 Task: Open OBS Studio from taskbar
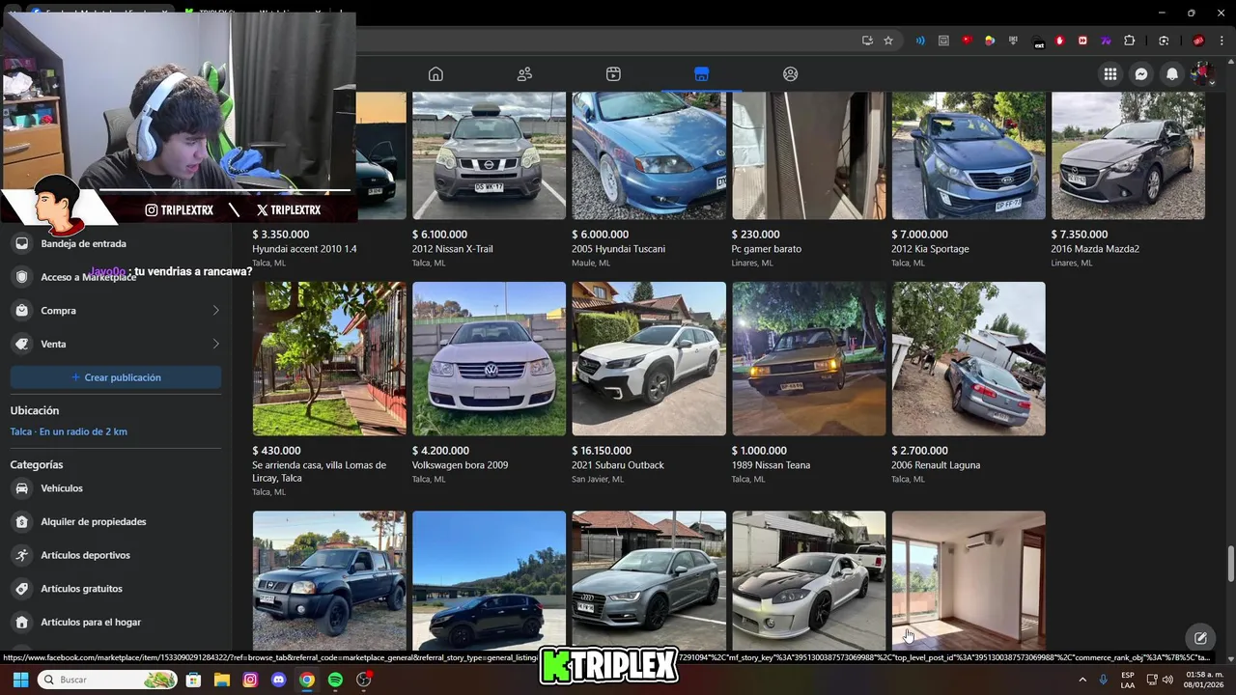pyautogui.click(x=364, y=680)
